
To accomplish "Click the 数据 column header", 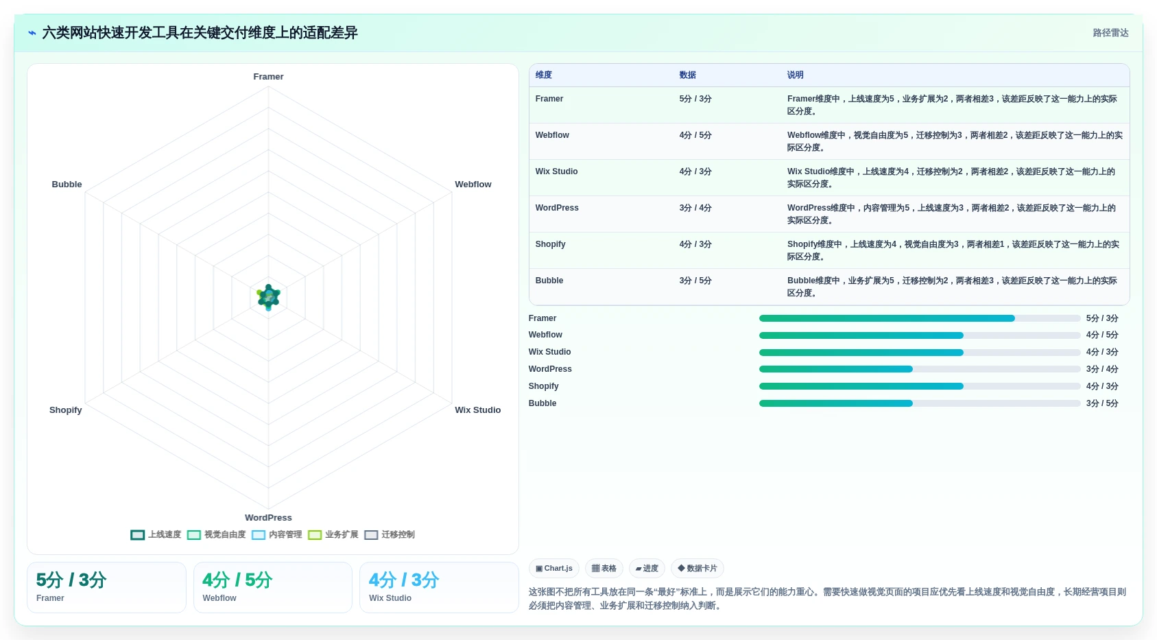I will (x=688, y=75).
